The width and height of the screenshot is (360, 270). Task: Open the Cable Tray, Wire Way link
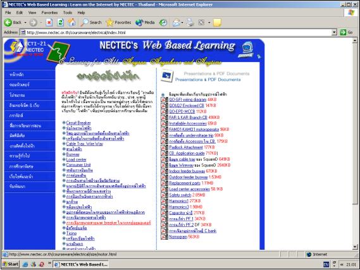[85, 144]
